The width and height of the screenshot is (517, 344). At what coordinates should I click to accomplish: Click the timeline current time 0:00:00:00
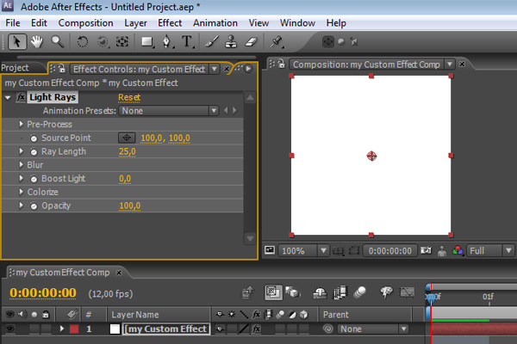point(43,292)
